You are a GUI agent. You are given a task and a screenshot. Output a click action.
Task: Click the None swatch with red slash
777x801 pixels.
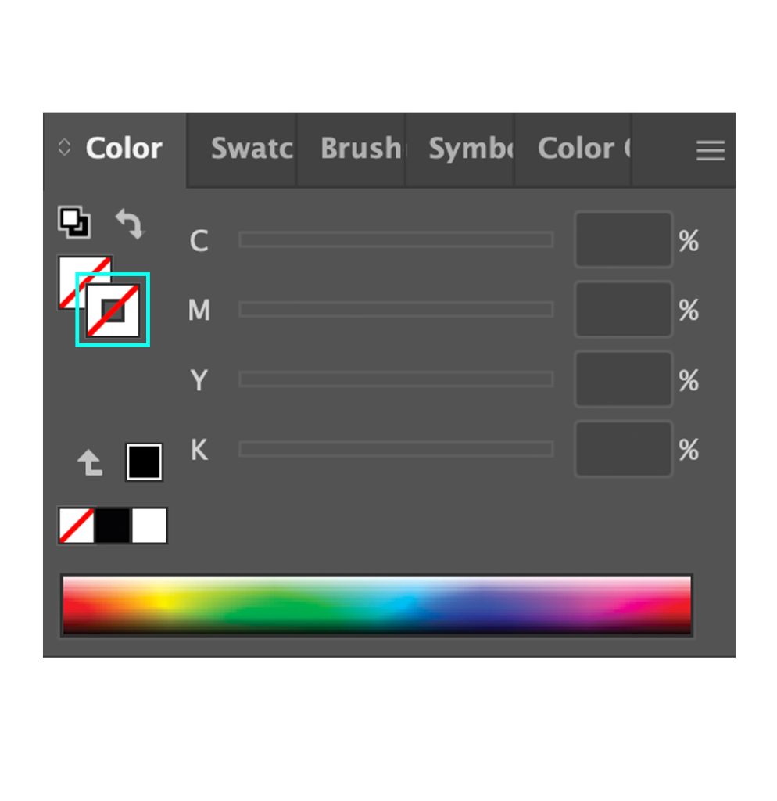[77, 525]
